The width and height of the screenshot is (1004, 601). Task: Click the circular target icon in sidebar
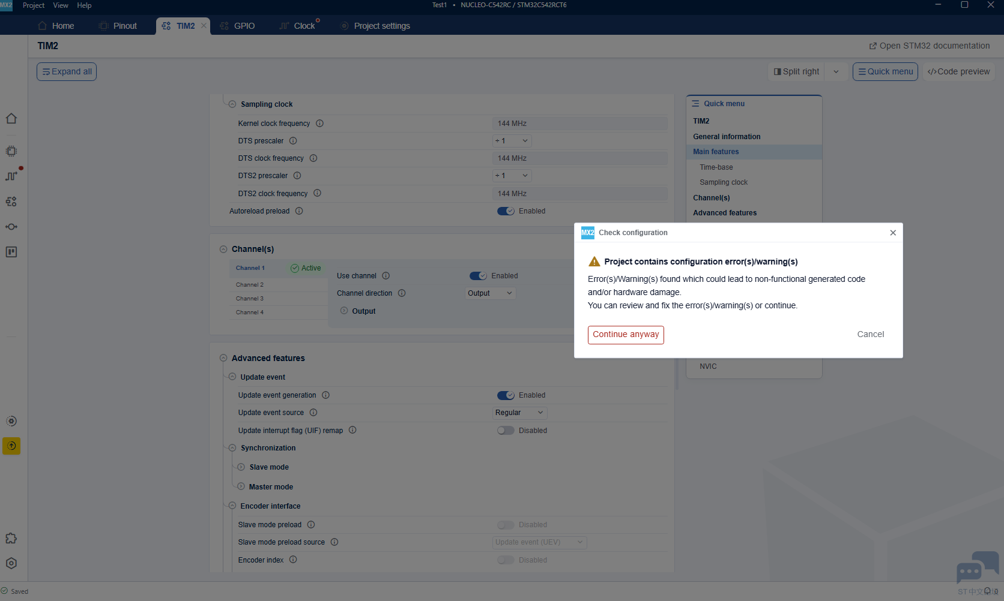pos(11,421)
